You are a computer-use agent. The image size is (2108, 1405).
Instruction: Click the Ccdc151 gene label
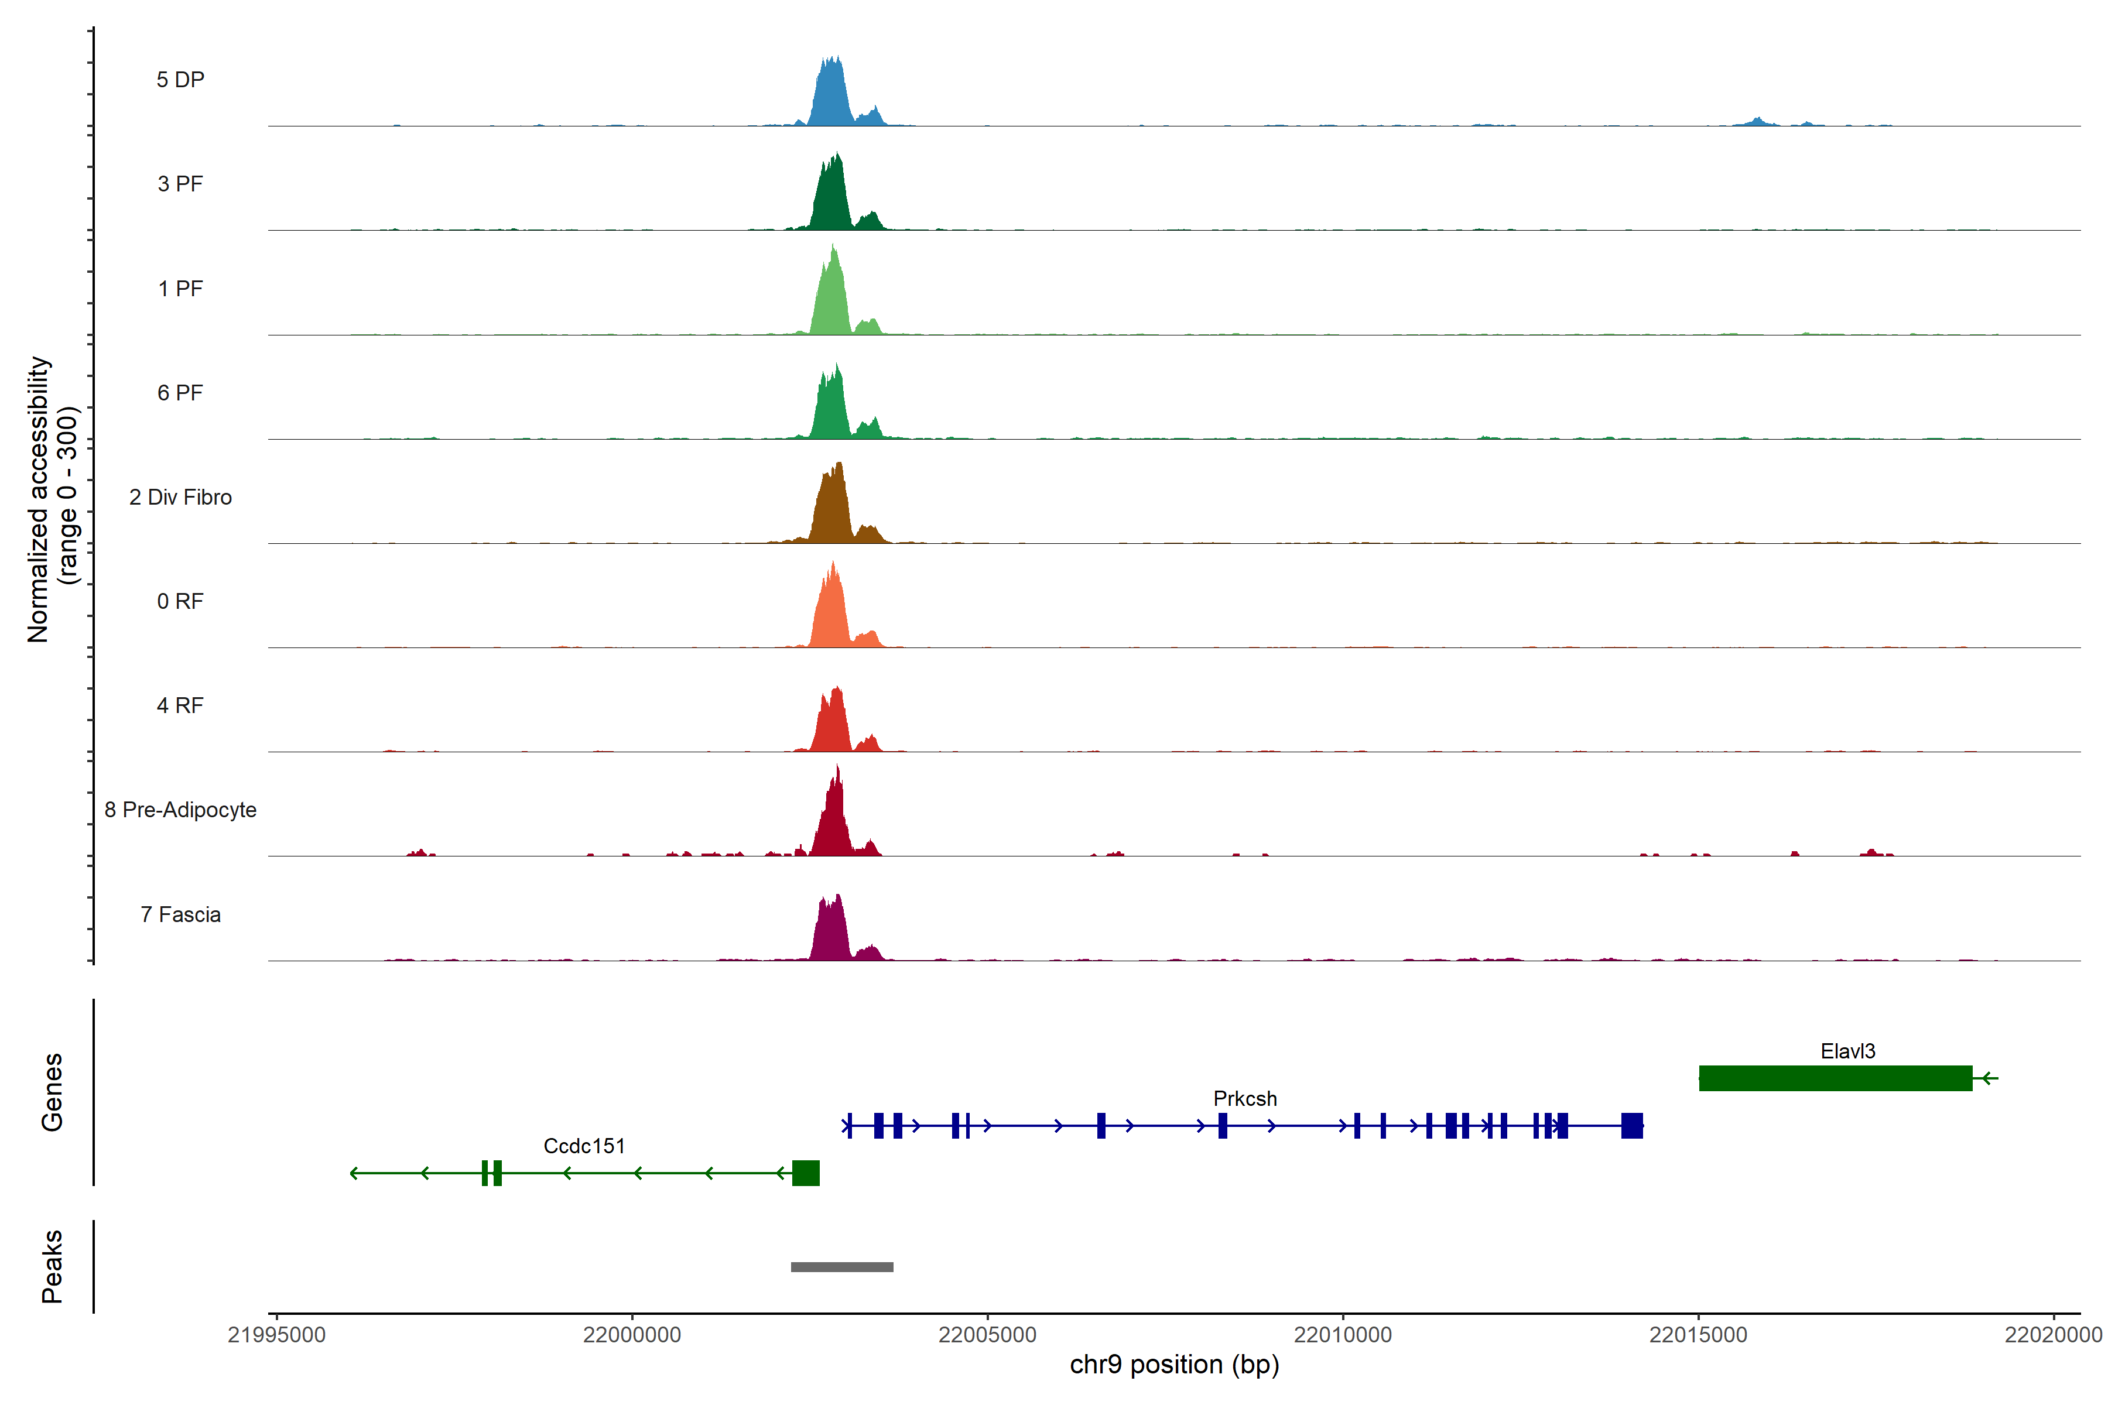(583, 1146)
